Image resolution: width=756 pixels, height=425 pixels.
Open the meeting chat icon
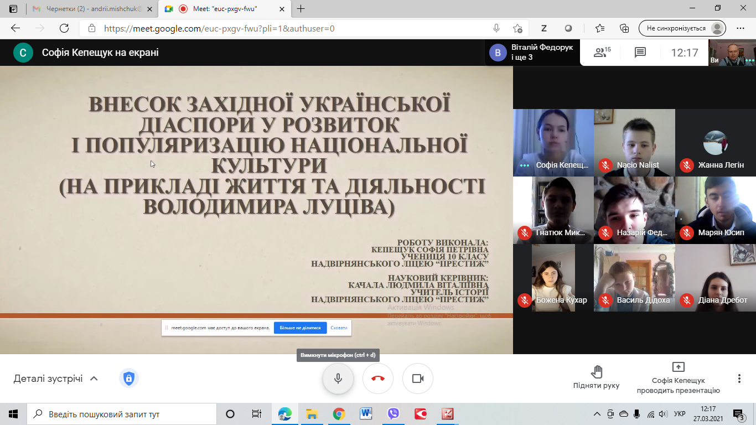point(640,53)
